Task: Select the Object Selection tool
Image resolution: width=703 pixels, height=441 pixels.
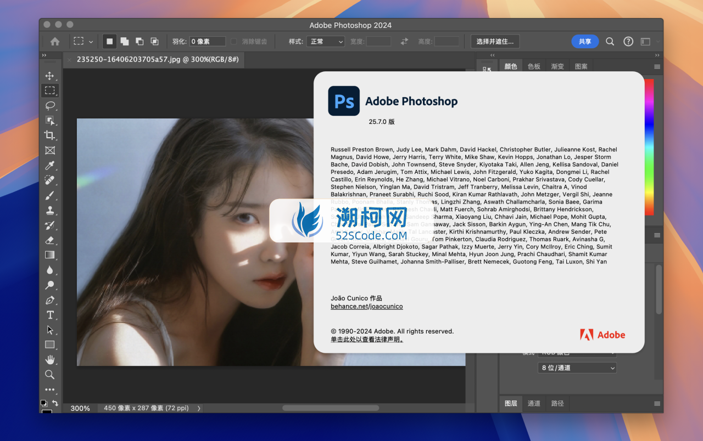Action: click(x=50, y=121)
